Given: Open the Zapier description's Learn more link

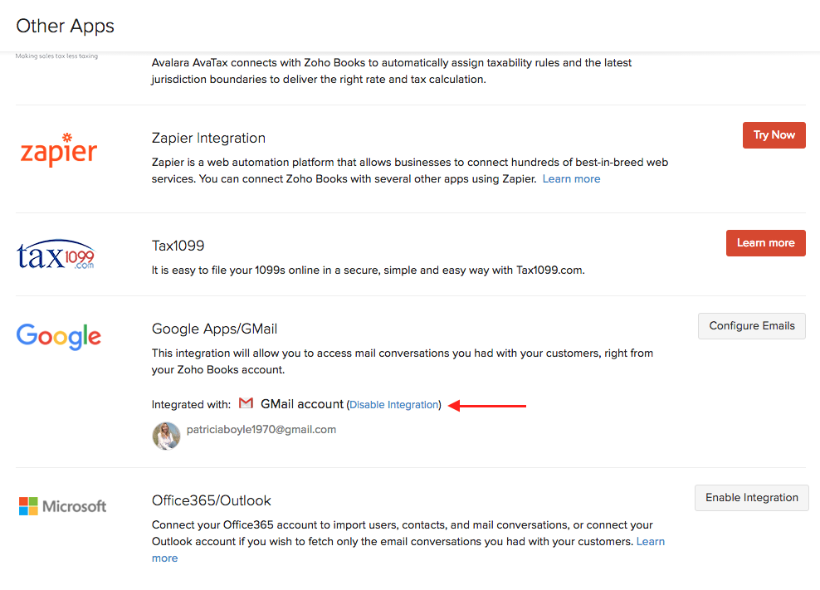Looking at the screenshot, I should point(571,179).
